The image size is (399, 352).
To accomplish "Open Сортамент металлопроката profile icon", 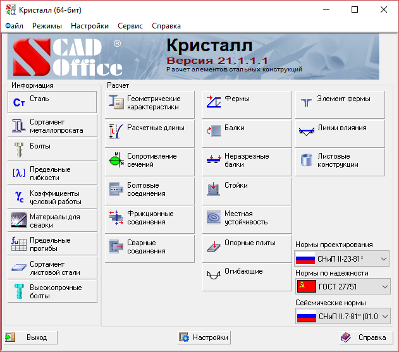I will click(19, 126).
